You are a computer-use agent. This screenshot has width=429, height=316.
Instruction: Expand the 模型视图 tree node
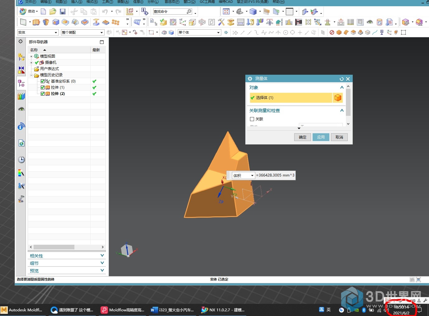coord(31,56)
